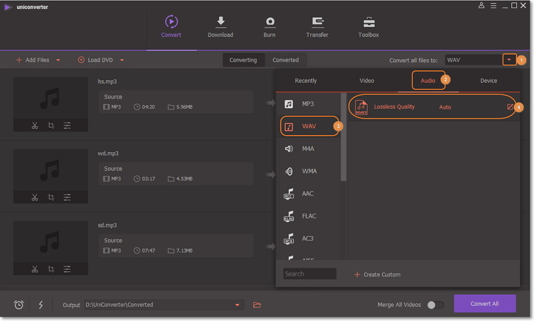Select WAV format in list

[309, 126]
